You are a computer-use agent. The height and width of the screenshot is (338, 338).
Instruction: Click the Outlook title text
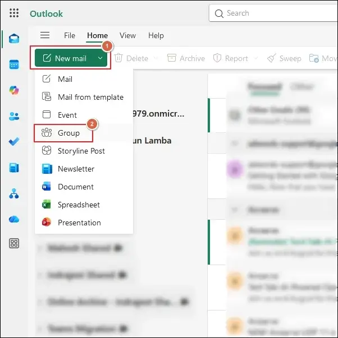[46, 14]
